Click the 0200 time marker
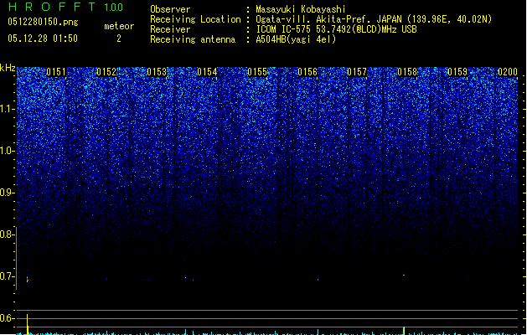 508,72
